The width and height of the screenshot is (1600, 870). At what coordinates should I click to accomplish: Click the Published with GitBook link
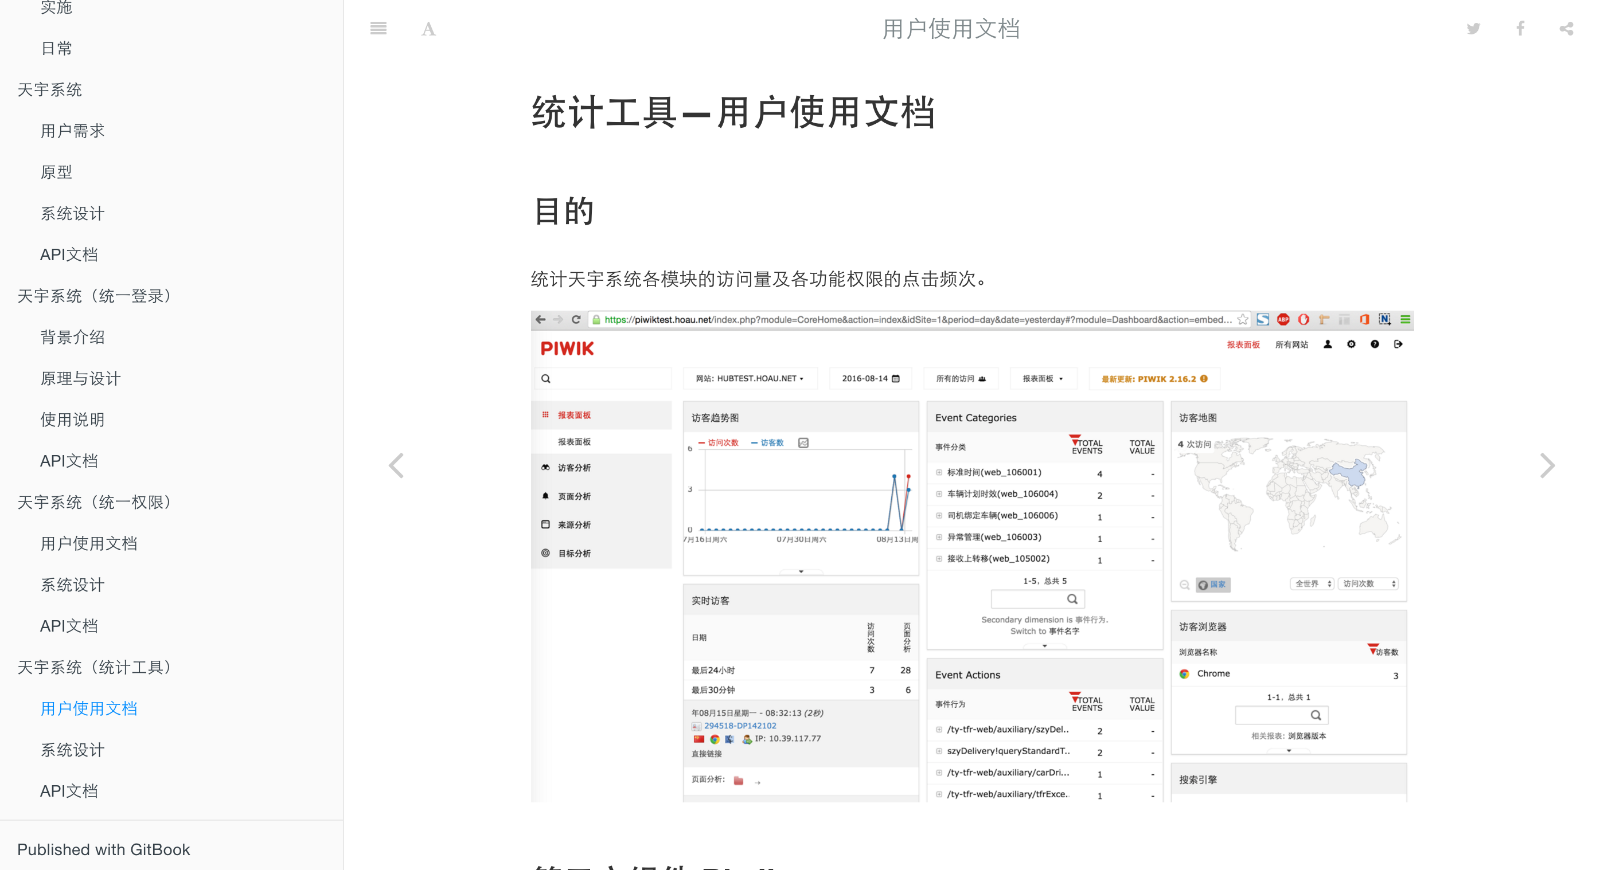coord(103,849)
